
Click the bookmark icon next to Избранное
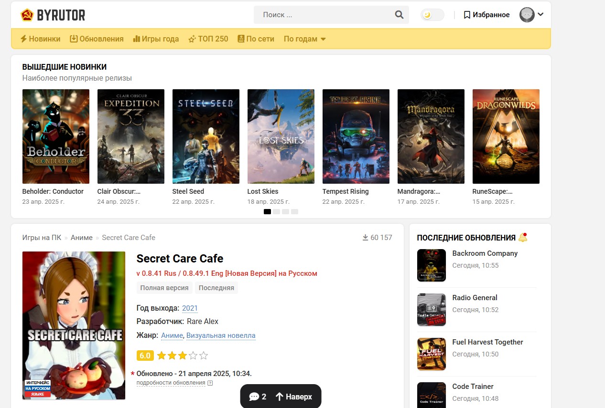tap(467, 15)
